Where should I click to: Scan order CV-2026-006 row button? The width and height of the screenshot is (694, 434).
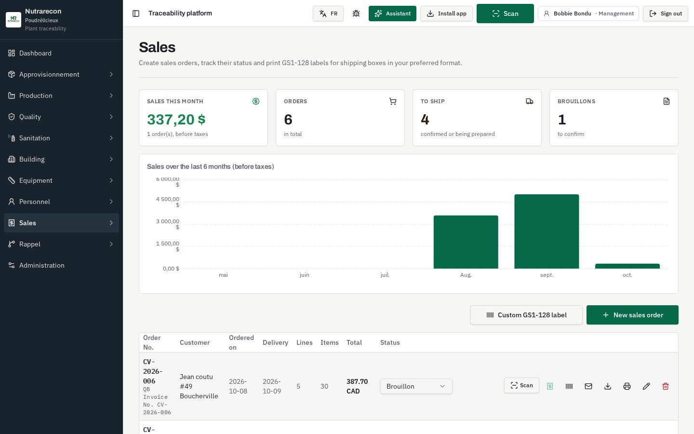coord(521,385)
